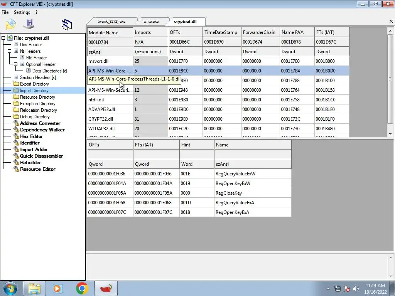Open the Identifier tool
Viewport: 395px width, 296px height.
pos(30,143)
